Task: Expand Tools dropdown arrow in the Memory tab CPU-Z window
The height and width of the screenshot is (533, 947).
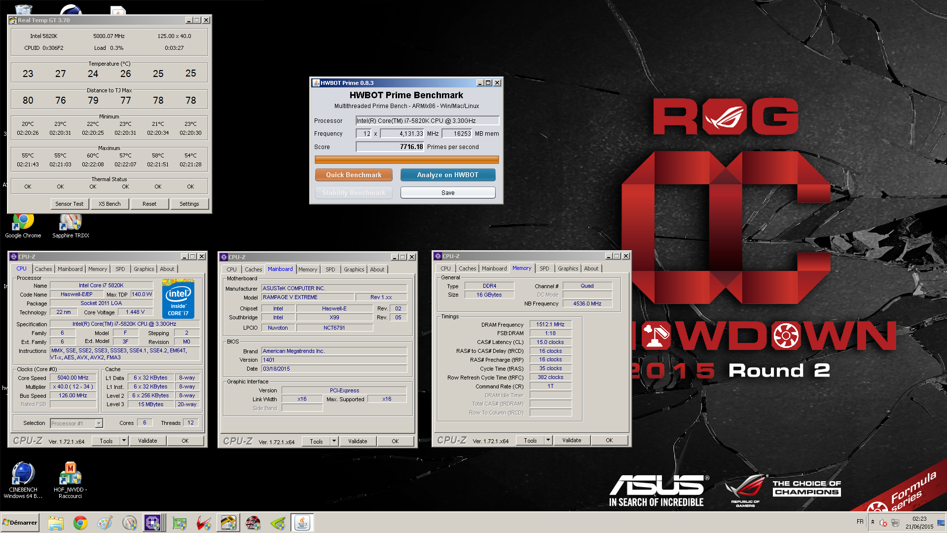Action: click(548, 440)
